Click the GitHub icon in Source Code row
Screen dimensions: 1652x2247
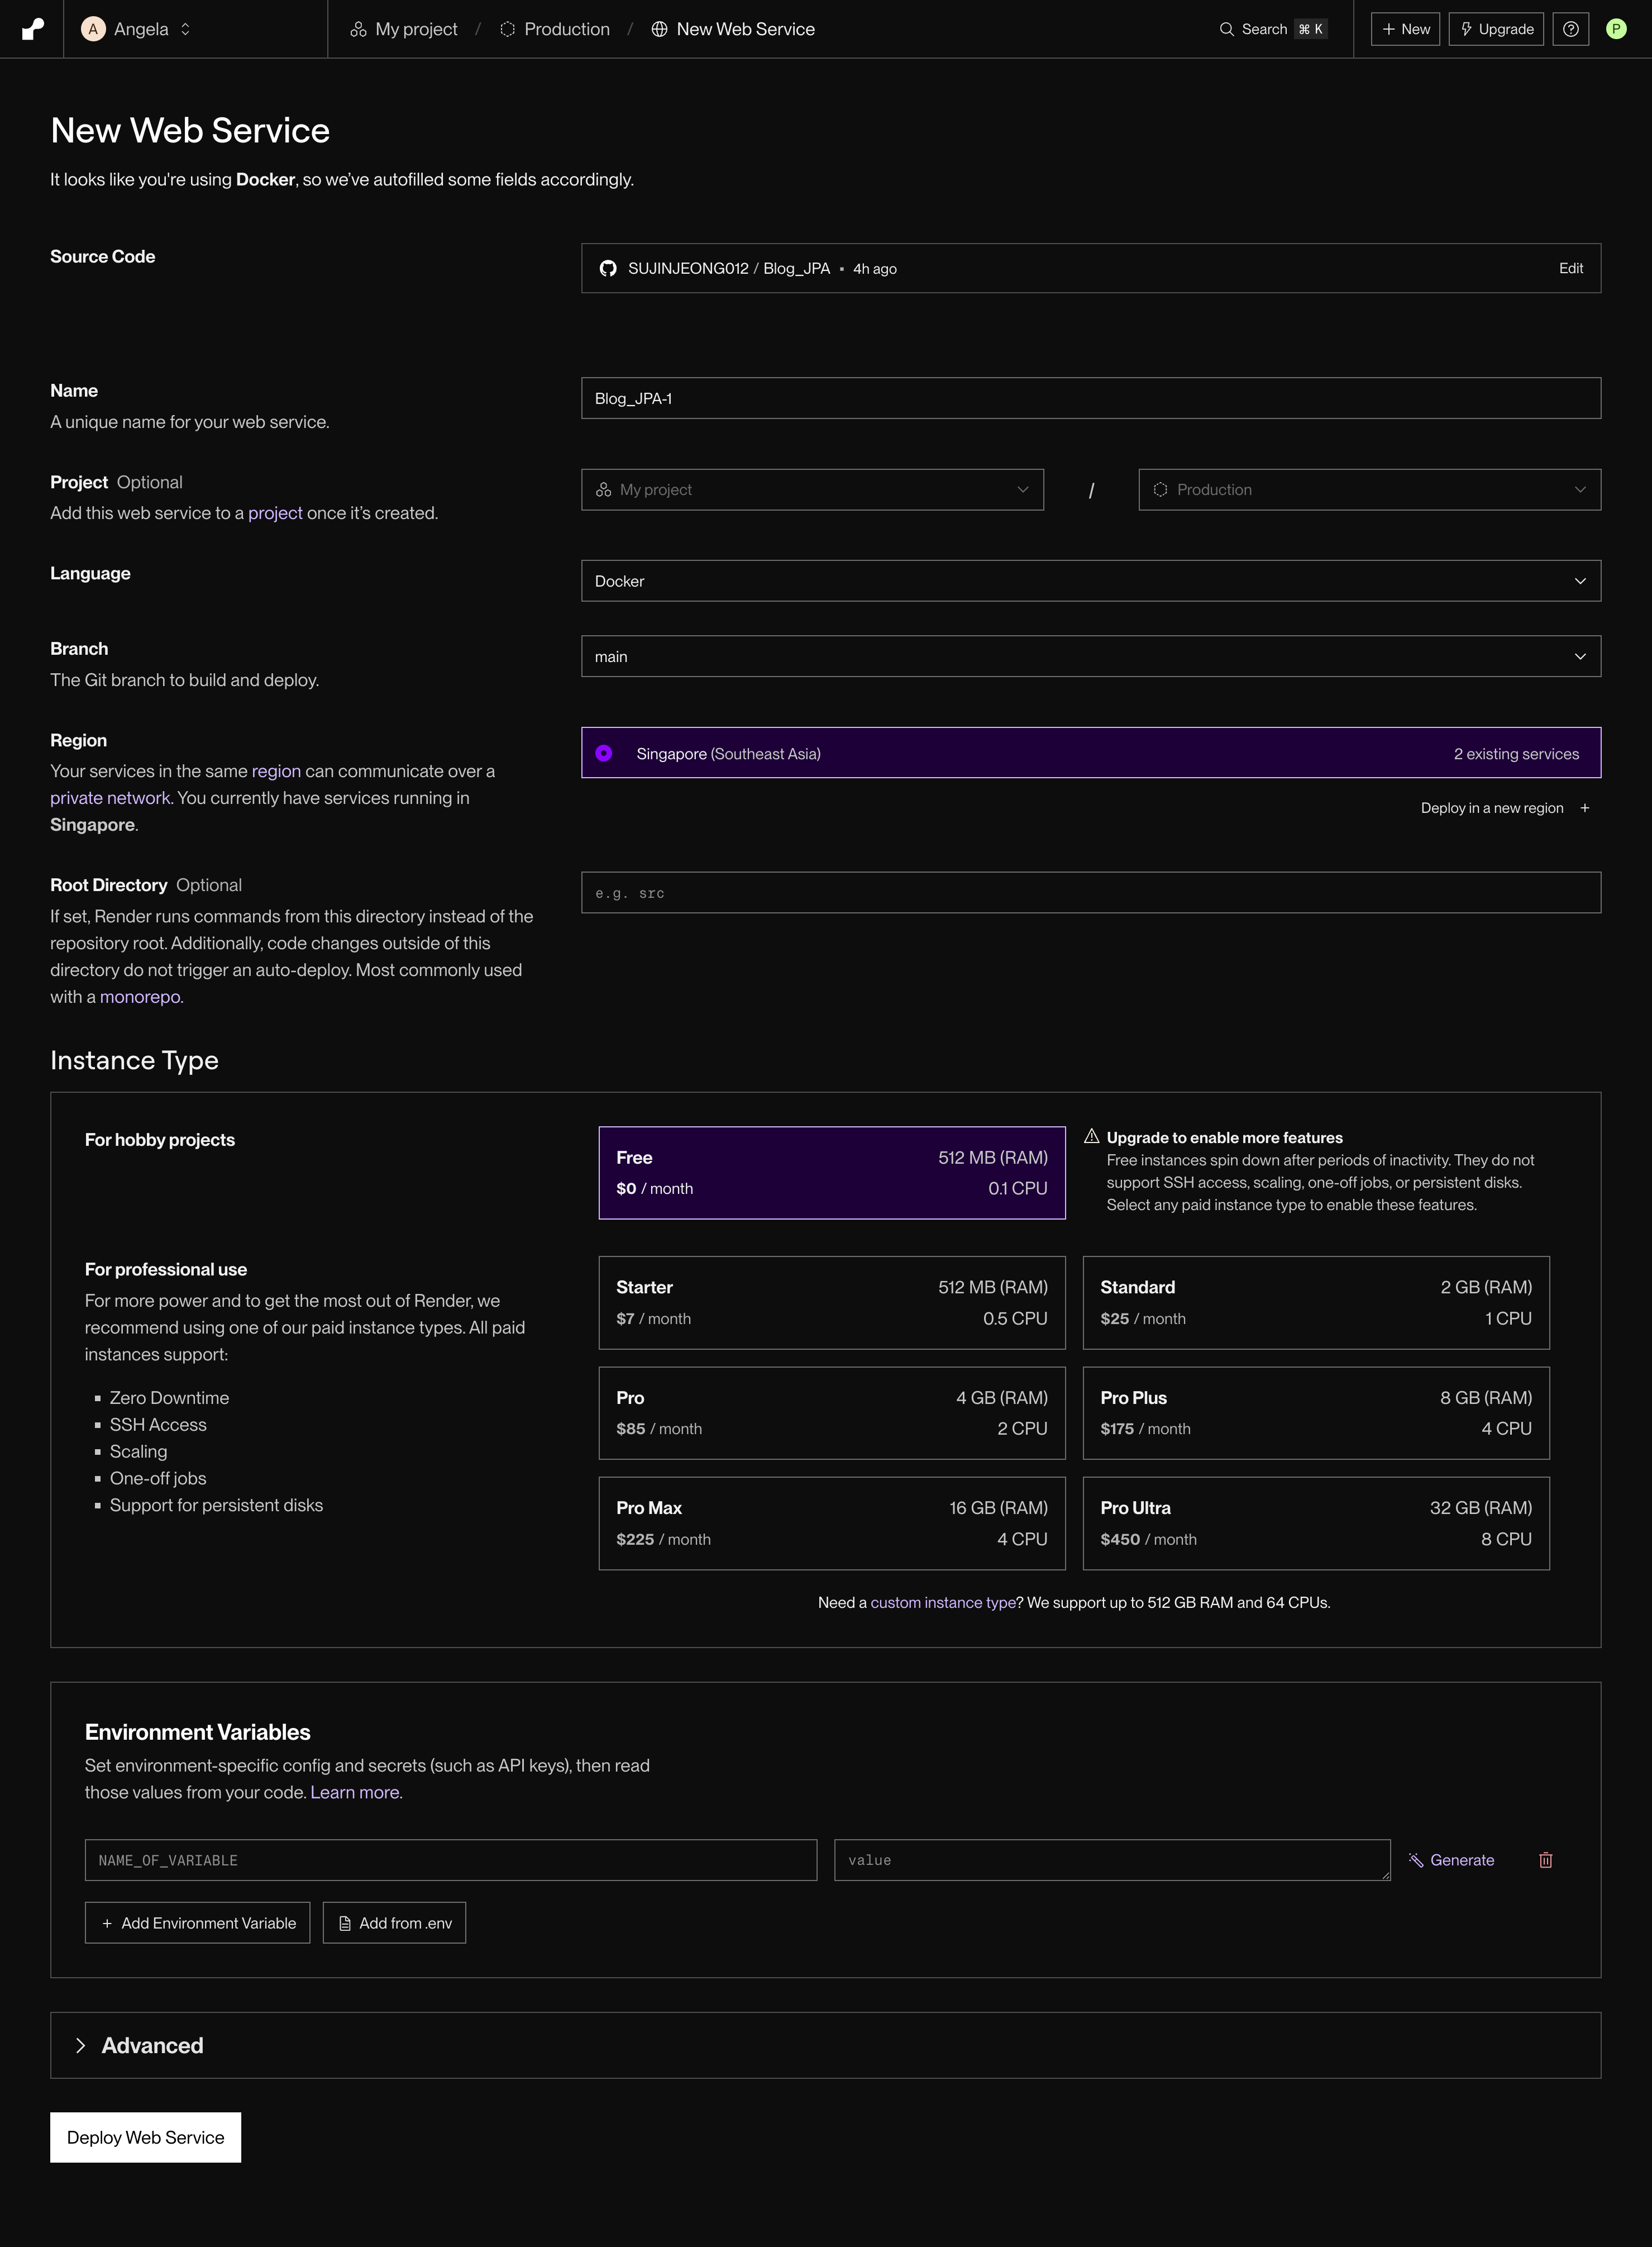(x=608, y=268)
